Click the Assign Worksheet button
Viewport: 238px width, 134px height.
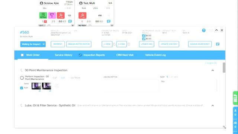point(200,44)
